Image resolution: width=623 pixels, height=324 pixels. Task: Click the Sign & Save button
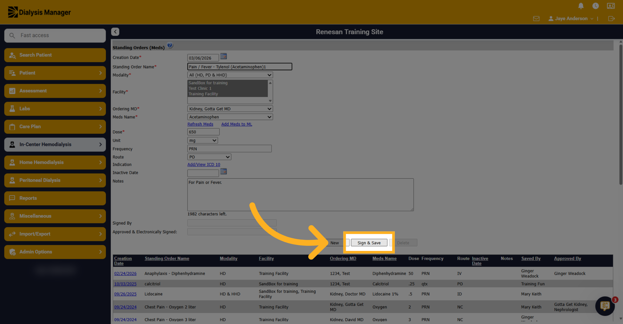click(369, 243)
